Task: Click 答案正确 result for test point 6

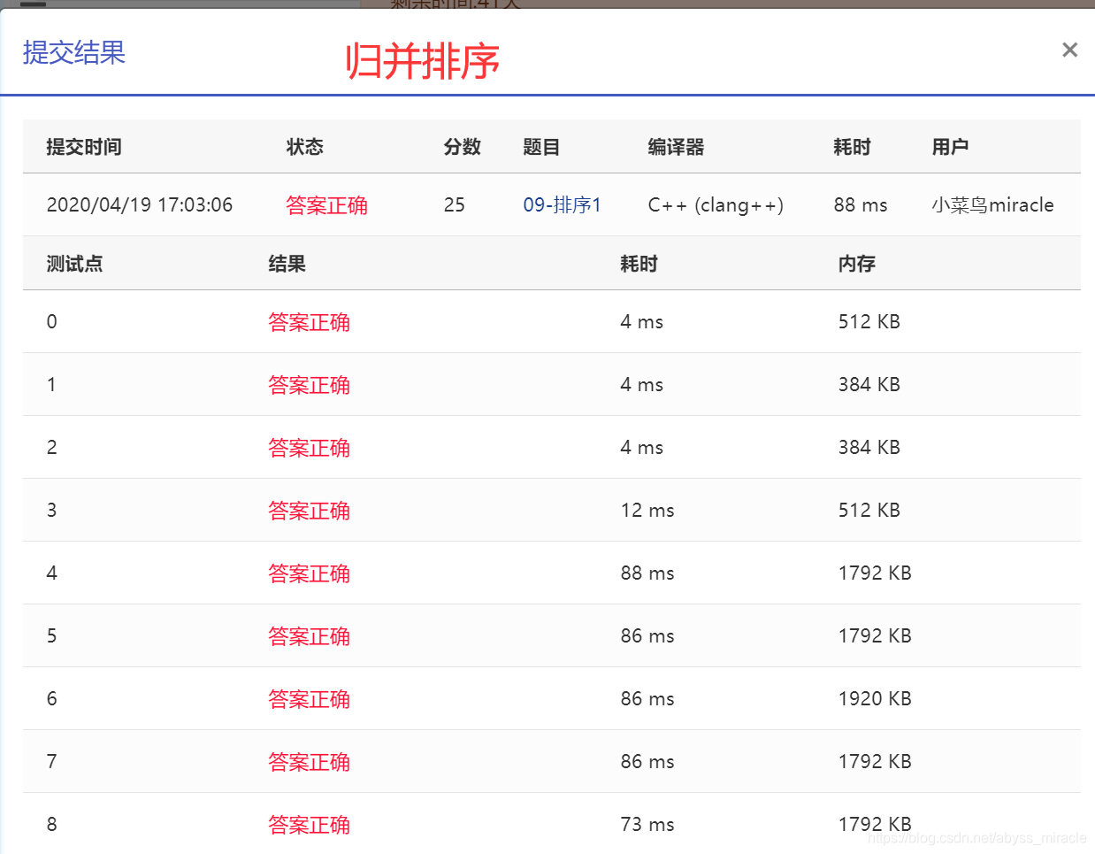Action: 309,699
